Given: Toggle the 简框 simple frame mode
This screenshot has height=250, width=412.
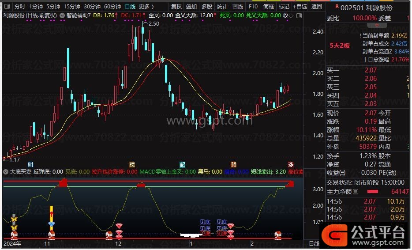Looking at the screenshot, I should (269, 6).
